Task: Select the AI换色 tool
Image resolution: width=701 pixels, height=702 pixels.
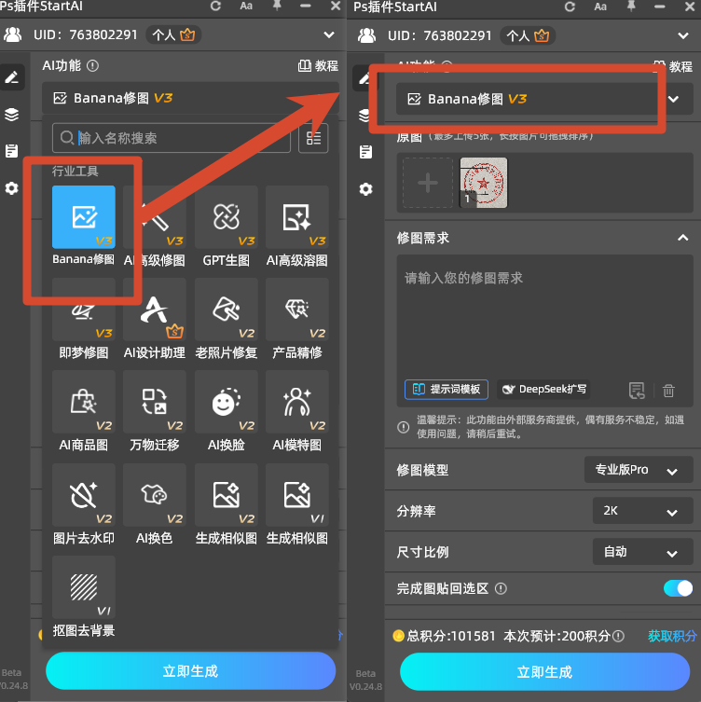Action: tap(155, 495)
